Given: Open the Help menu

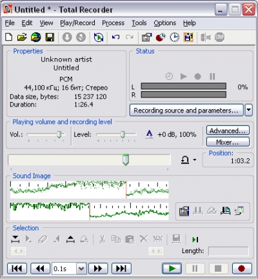Looking at the screenshot, I should coord(189,23).
